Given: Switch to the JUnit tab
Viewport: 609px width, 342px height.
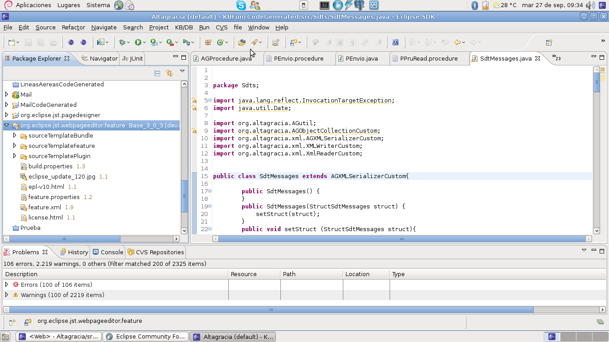Looking at the screenshot, I should 133,58.
